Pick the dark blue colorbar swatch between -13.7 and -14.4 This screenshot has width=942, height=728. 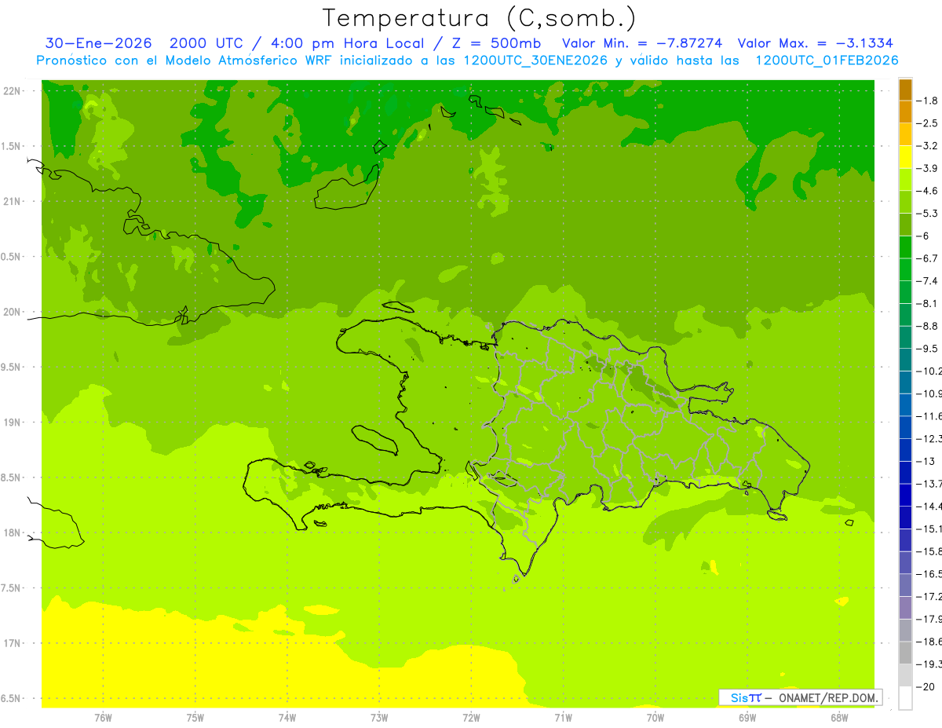pos(905,496)
